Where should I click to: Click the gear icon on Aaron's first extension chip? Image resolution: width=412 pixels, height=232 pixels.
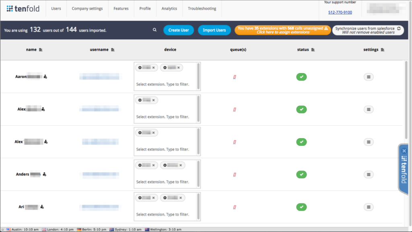coord(140,67)
